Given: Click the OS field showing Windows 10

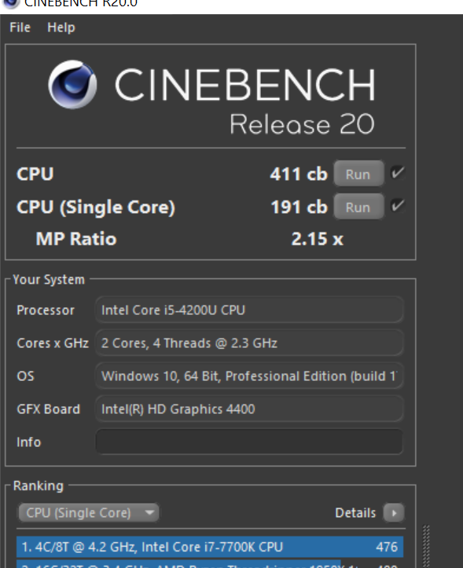Looking at the screenshot, I should click(x=249, y=376).
